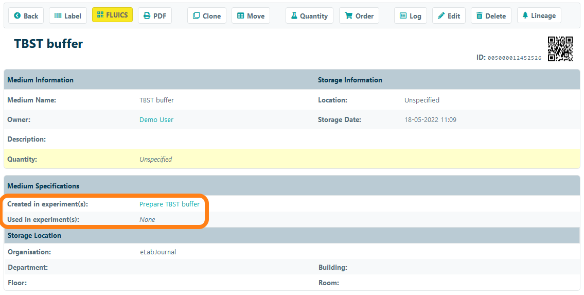The height and width of the screenshot is (295, 584).
Task: Open the Demo User owner profile
Action: click(156, 120)
